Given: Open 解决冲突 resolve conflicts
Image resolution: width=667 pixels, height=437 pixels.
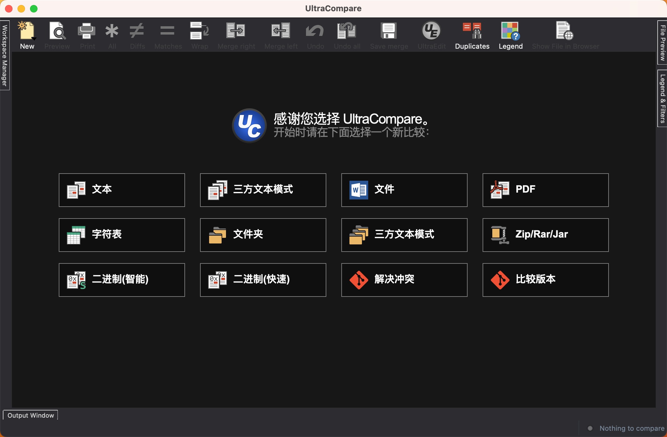Looking at the screenshot, I should 404,280.
